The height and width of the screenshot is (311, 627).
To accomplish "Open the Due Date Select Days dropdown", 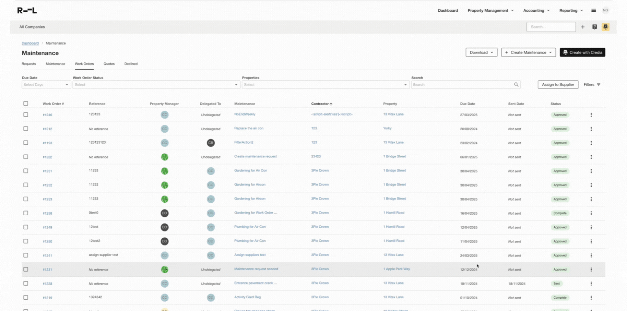I will pyautogui.click(x=46, y=85).
